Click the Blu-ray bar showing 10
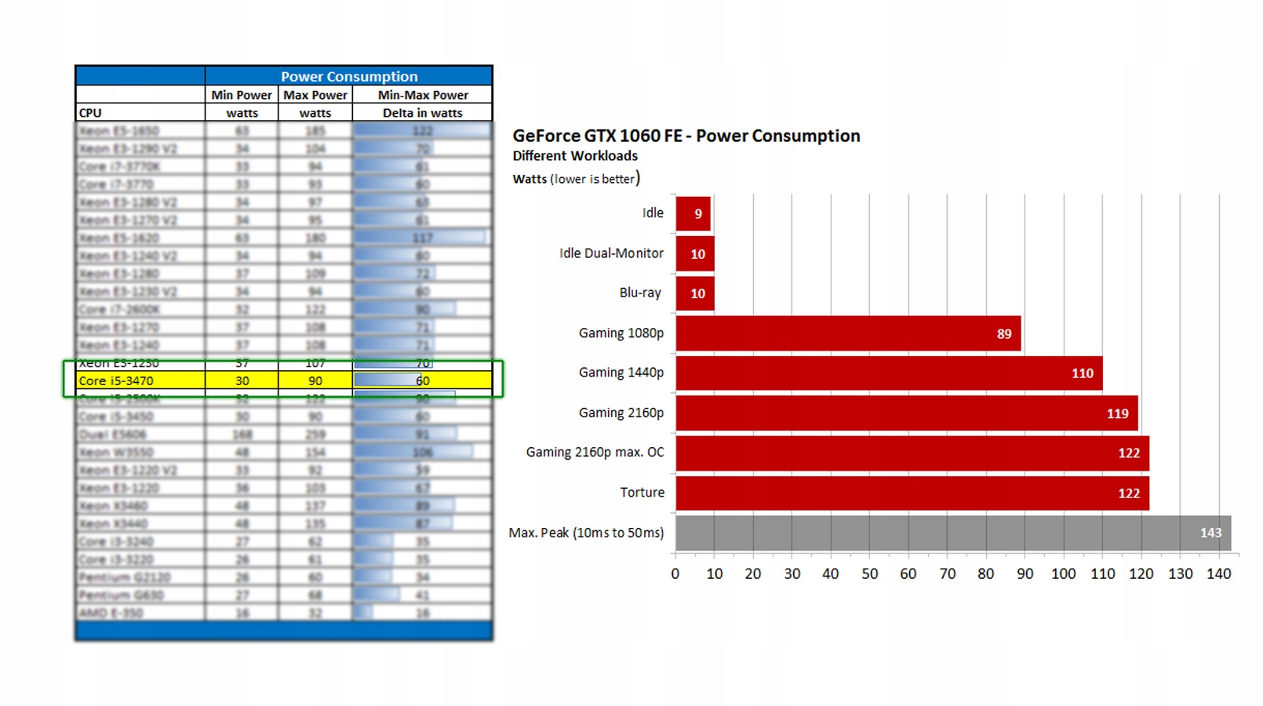This screenshot has width=1263, height=706. (695, 293)
